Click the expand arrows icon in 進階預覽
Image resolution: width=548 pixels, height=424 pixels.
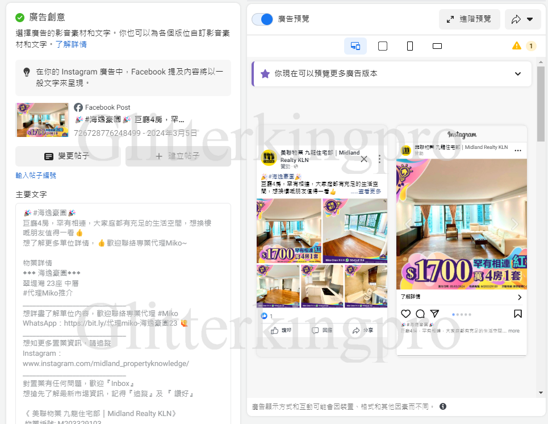coord(450,19)
